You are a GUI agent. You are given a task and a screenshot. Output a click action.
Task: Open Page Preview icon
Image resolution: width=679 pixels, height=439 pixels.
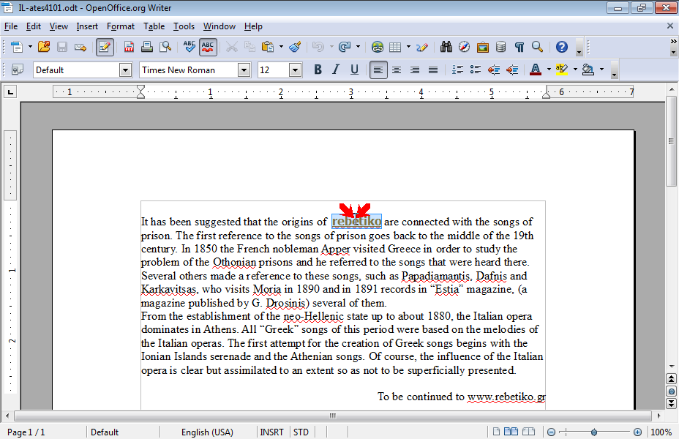(165, 47)
